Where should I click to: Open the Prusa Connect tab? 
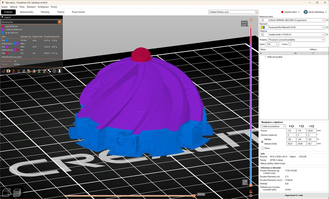(x=78, y=12)
